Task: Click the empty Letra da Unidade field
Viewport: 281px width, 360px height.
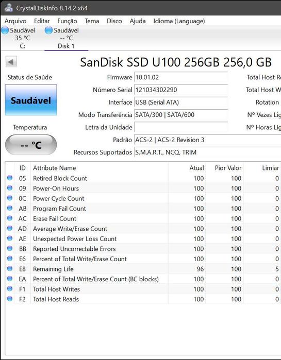Action: pos(181,127)
